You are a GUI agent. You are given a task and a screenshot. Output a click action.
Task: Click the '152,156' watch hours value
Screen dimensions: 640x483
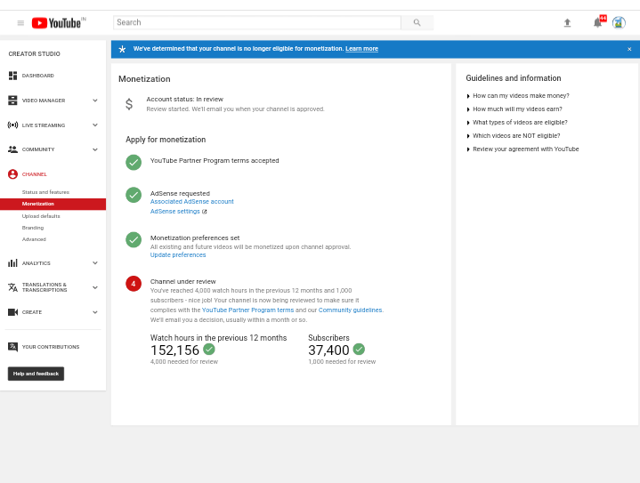[174, 350]
